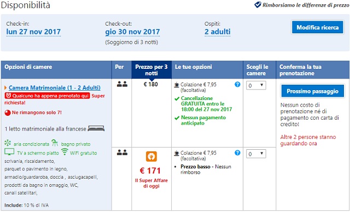This screenshot has width=350, height=212.
Task: Click the Prossimo passaggio button
Action: point(312,91)
